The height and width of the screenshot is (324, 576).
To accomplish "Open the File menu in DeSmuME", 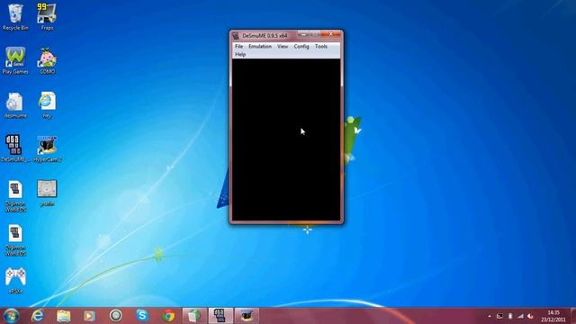I will [x=238, y=46].
